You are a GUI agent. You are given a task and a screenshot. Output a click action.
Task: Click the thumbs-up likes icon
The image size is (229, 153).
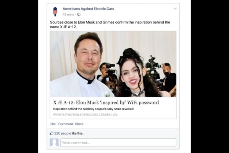click(x=52, y=133)
